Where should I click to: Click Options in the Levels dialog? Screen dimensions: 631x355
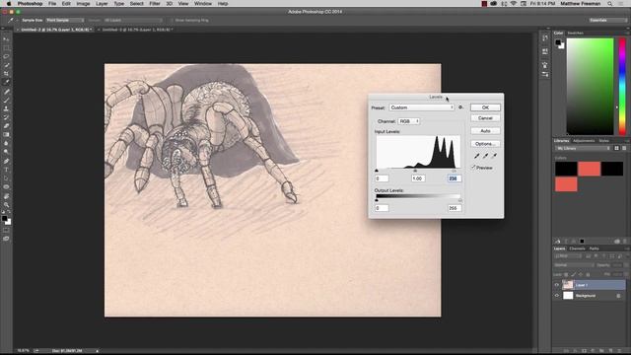click(485, 144)
